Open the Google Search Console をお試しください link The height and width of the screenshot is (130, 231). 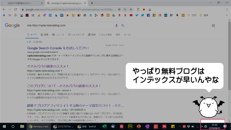pos(58,48)
